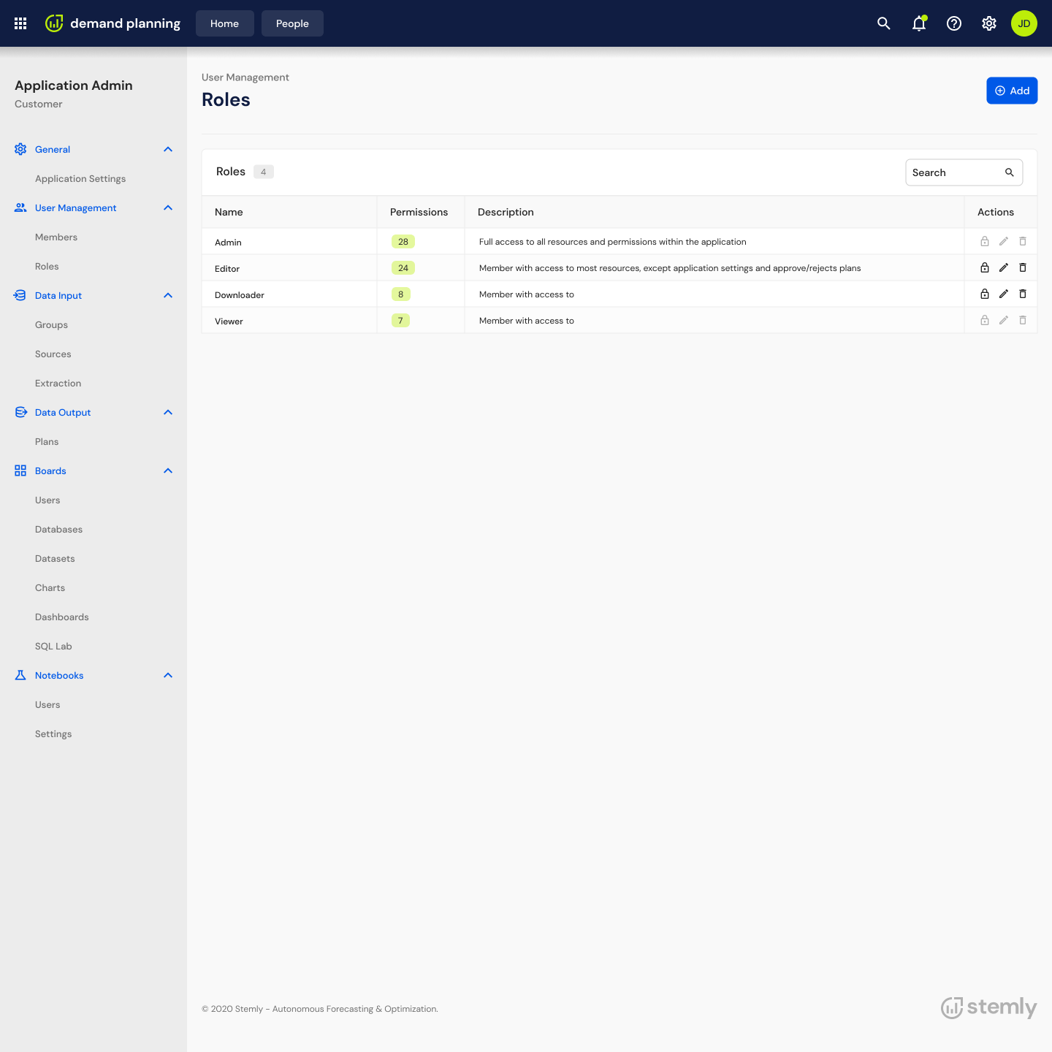The image size is (1052, 1052).
Task: Open the Home tab
Action: 225,23
